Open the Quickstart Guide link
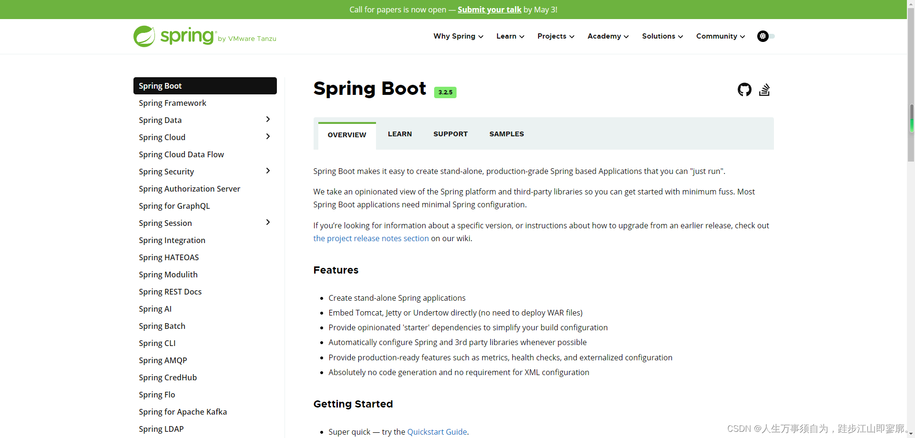 pos(437,432)
